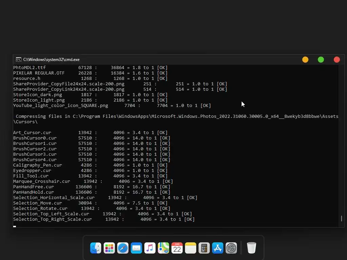Click Selection_Rotate.cur file name
347x260 pixels.
coord(40,209)
